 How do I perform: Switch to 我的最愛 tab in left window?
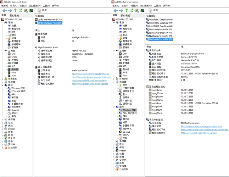(14, 15)
